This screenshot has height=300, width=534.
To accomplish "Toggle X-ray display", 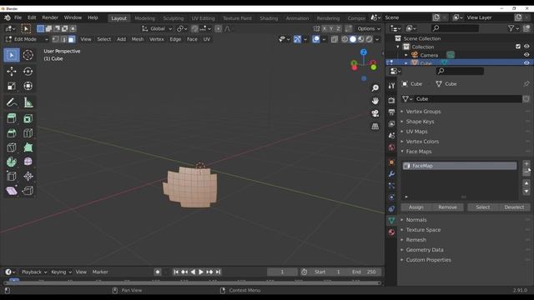I will (335, 39).
